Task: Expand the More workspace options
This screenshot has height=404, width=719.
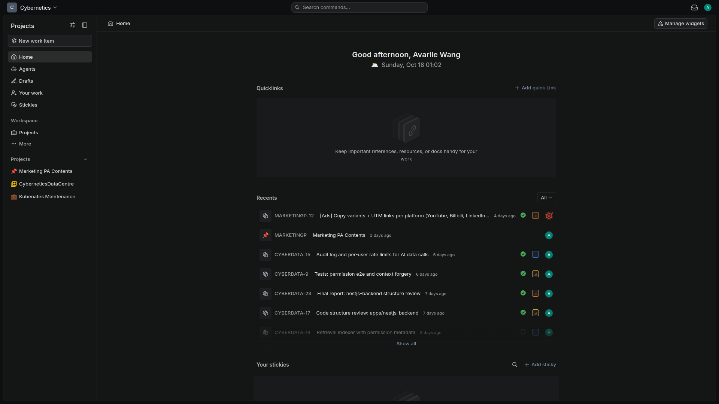Action: pyautogui.click(x=50, y=144)
